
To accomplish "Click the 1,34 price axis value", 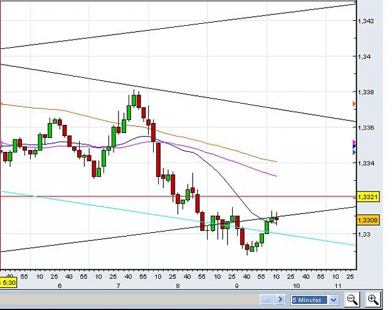I will click(x=364, y=56).
